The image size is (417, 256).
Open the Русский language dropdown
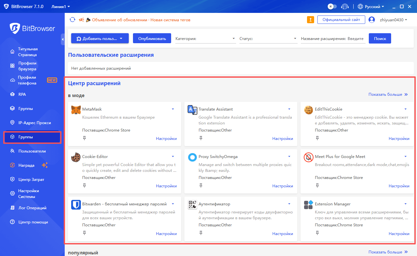[x=370, y=6]
